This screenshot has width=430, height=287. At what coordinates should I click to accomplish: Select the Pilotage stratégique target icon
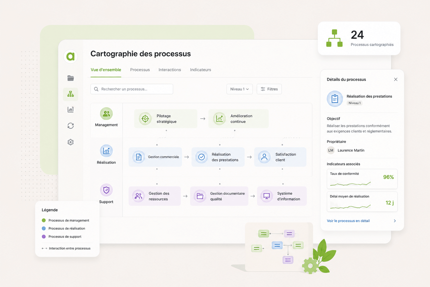coord(145,119)
